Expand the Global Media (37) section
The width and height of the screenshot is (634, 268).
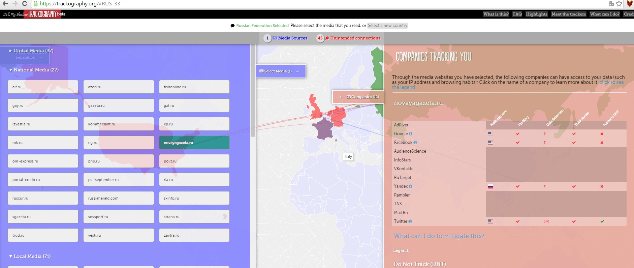click(31, 51)
